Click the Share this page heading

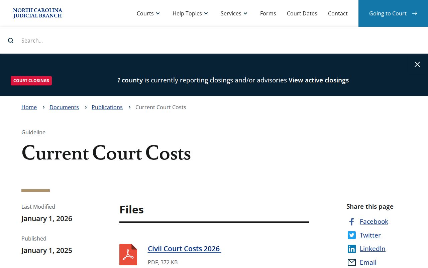click(x=370, y=206)
